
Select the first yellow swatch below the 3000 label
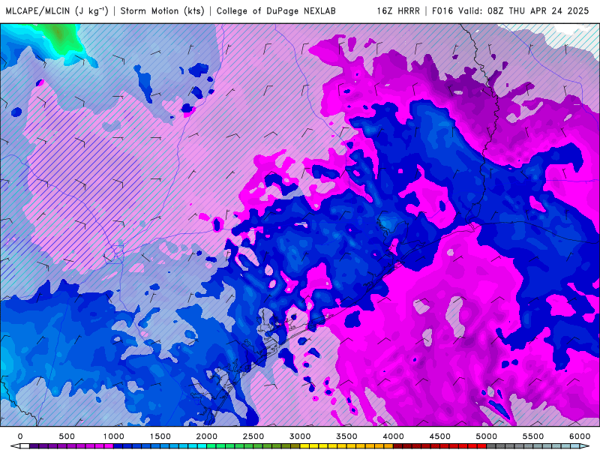click(x=304, y=446)
